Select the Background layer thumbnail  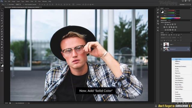(x=166, y=49)
